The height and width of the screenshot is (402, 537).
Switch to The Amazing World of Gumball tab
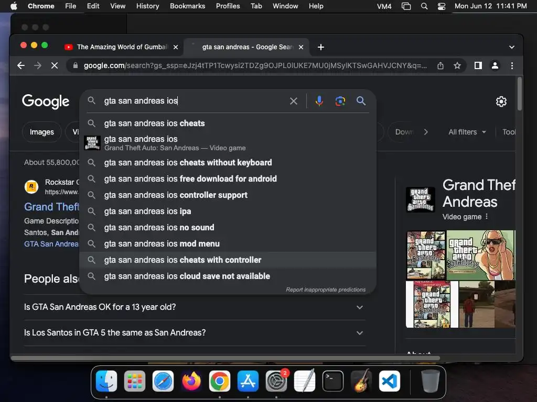[x=122, y=47]
